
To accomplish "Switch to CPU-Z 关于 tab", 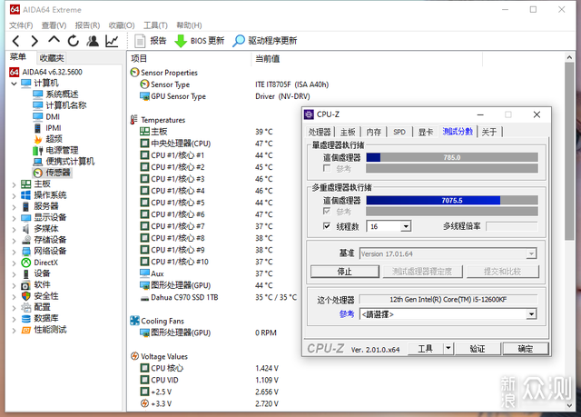I will click(488, 132).
